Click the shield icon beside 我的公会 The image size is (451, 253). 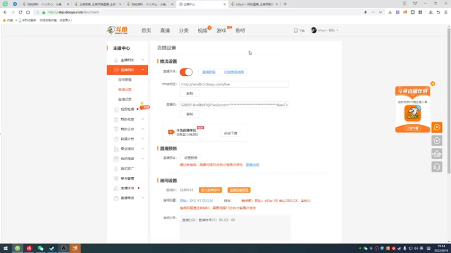(116, 129)
